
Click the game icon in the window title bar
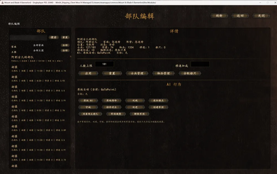pyautogui.click(x=2, y=2)
